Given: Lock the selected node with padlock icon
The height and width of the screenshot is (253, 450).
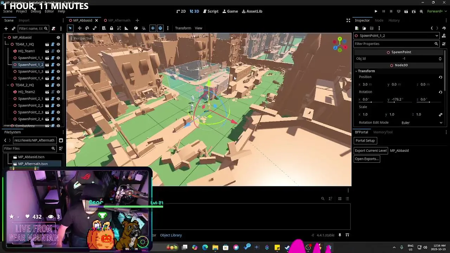Looking at the screenshot, I should 111,28.
